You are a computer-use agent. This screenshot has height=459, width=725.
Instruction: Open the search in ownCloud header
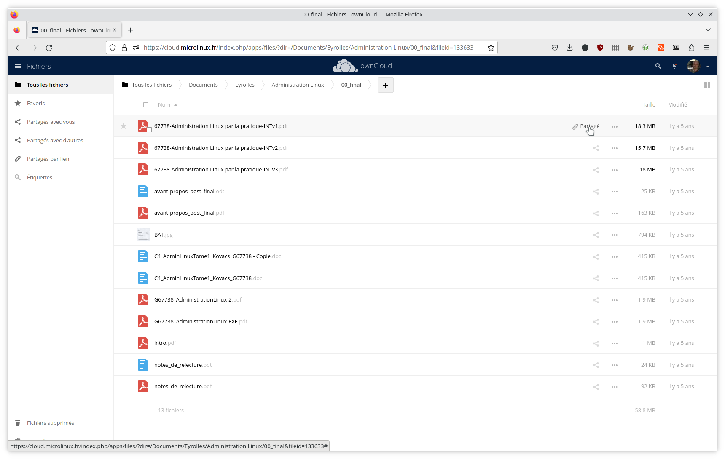[x=658, y=66]
